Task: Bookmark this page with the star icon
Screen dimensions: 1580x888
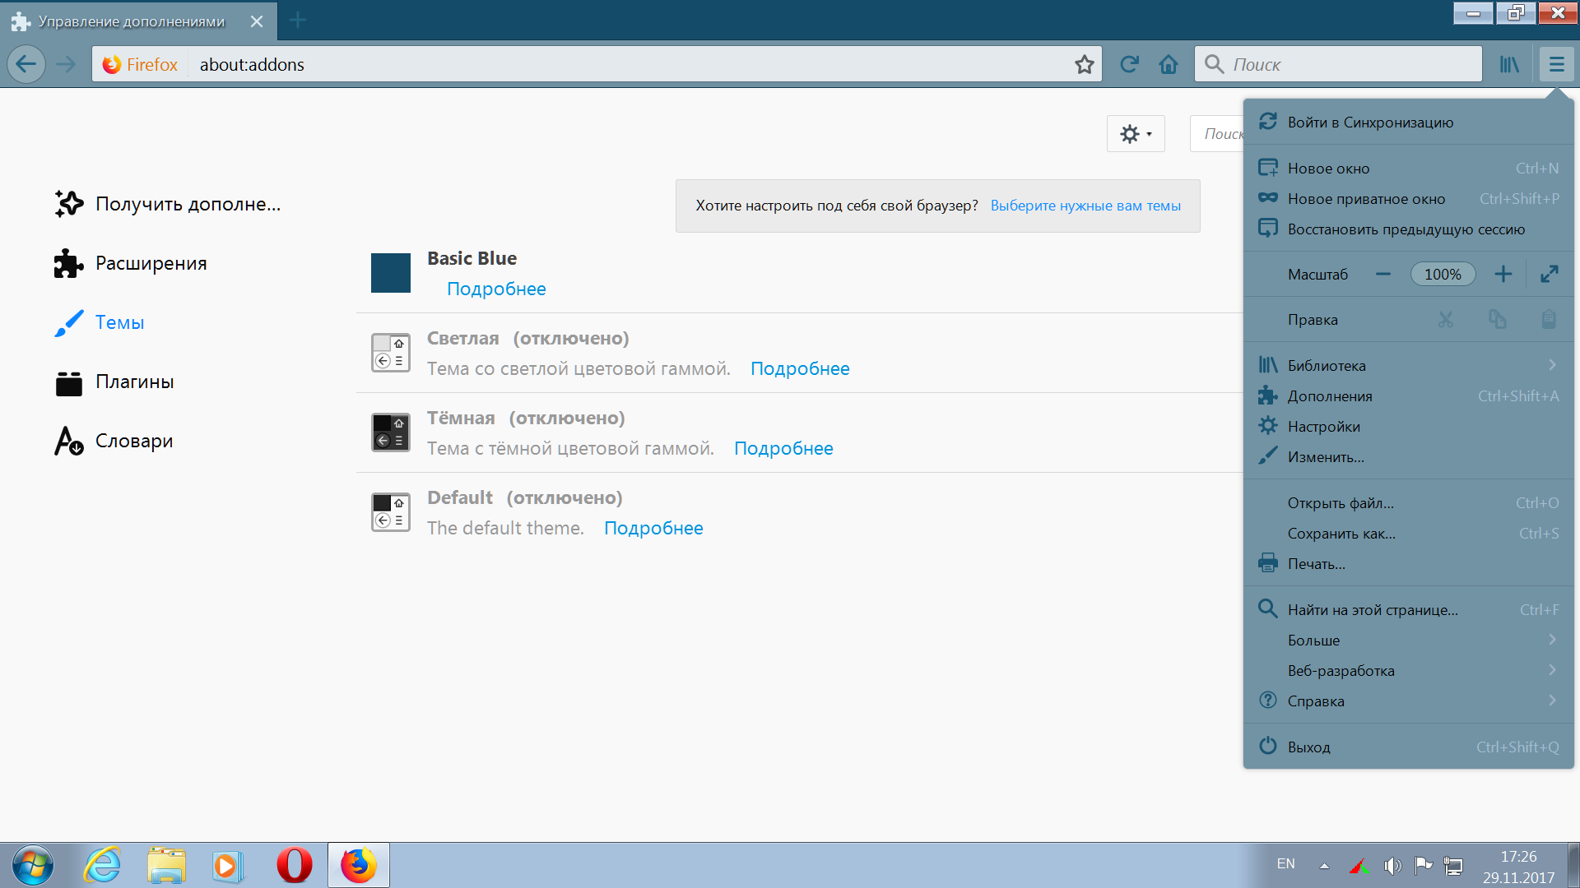Action: tap(1084, 64)
